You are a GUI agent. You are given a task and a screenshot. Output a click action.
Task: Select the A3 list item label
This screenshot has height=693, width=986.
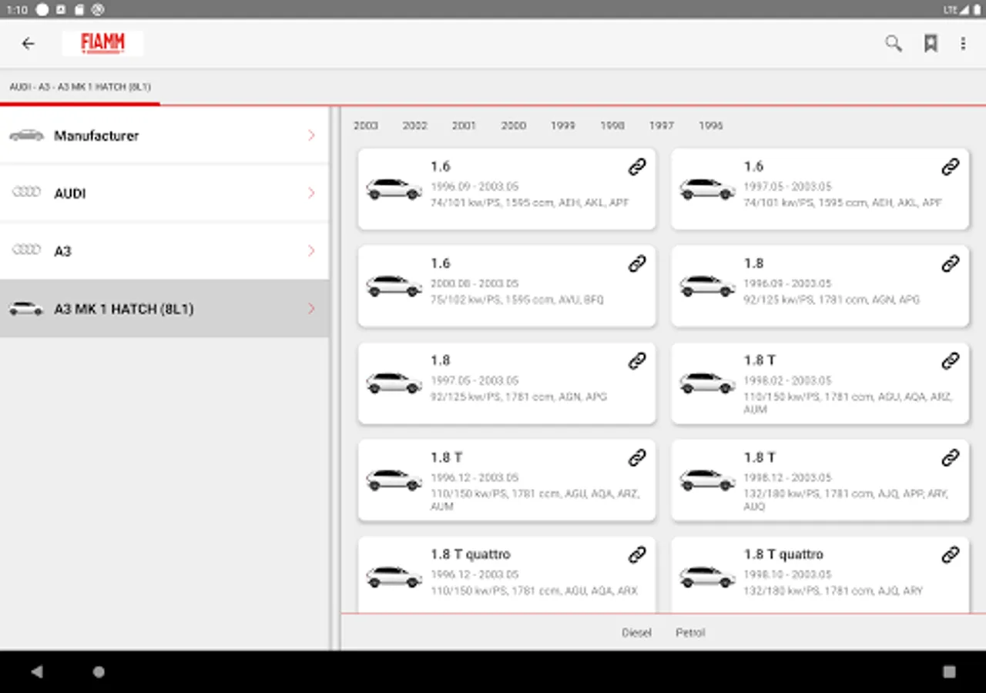tap(62, 251)
